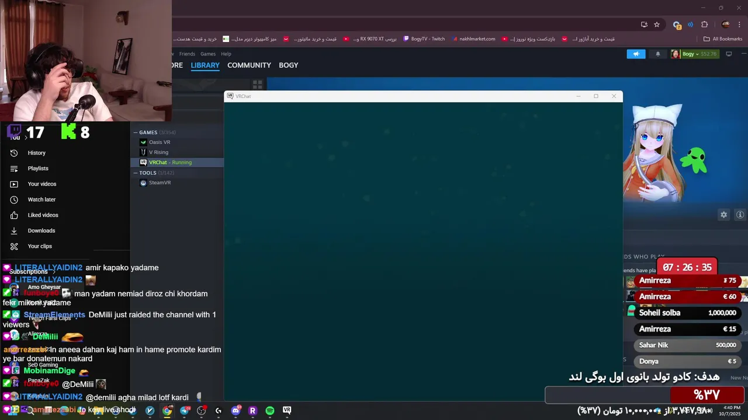Viewport: 748px width, 420px height.
Task: Open Chrome extensions puzzle icon
Action: [704, 24]
